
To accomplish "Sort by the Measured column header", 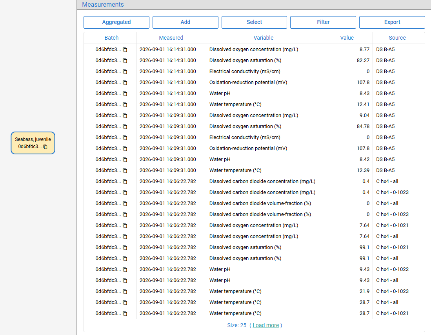I will (171, 38).
